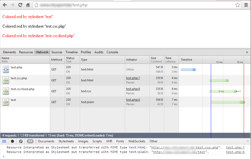This screenshot has height=159, width=251.
Task: Filter requests by Other
Action: [153, 141]
